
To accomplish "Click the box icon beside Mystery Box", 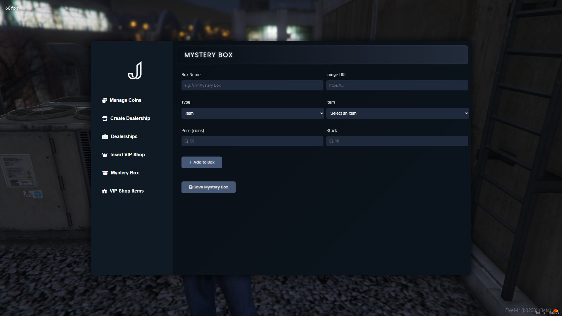I will click(x=105, y=173).
